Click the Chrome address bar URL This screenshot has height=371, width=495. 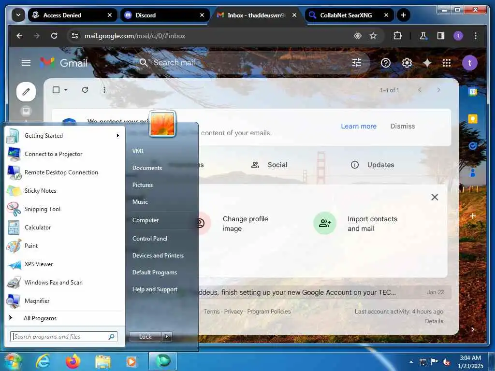click(x=135, y=36)
